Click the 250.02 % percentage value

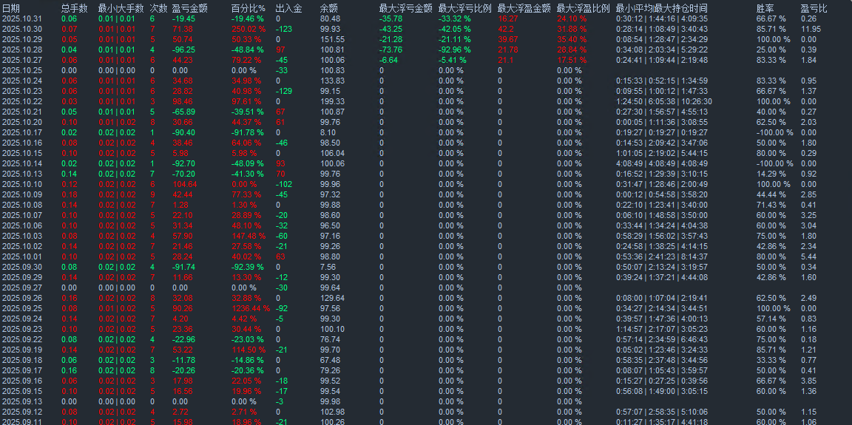[248, 29]
